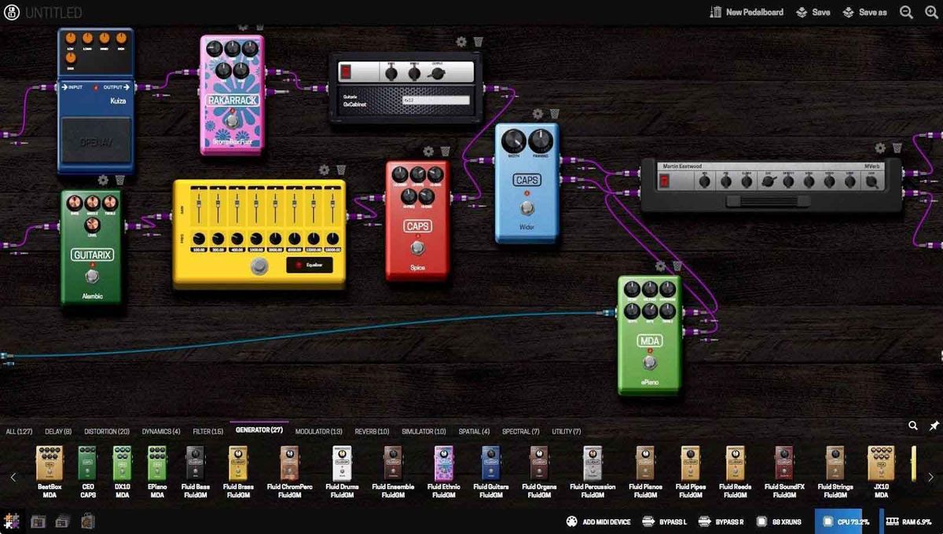The width and height of the screenshot is (943, 534).
Task: Click the pin icon in the top-right corner
Action: tap(934, 424)
